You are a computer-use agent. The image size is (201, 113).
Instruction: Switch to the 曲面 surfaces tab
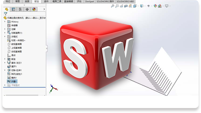(27, 2)
